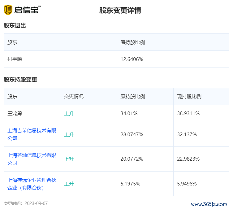
Task: Click the 22.9823% current holding value
Action: 188,159
